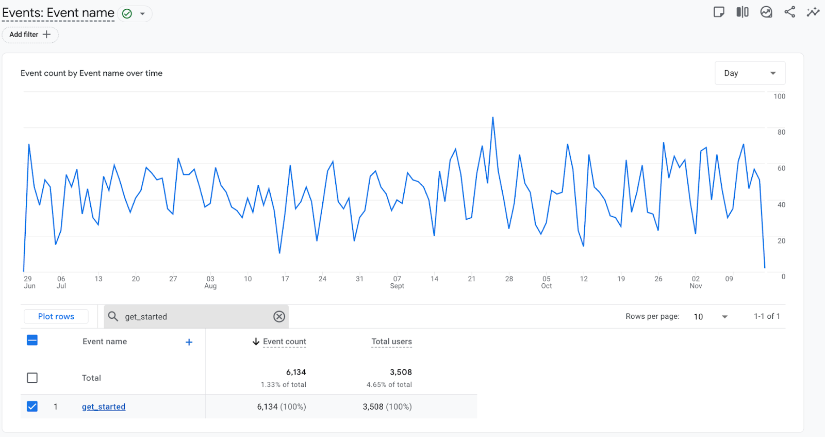This screenshot has width=825, height=437.
Task: Open the Day granularity dropdown
Action: (x=750, y=73)
